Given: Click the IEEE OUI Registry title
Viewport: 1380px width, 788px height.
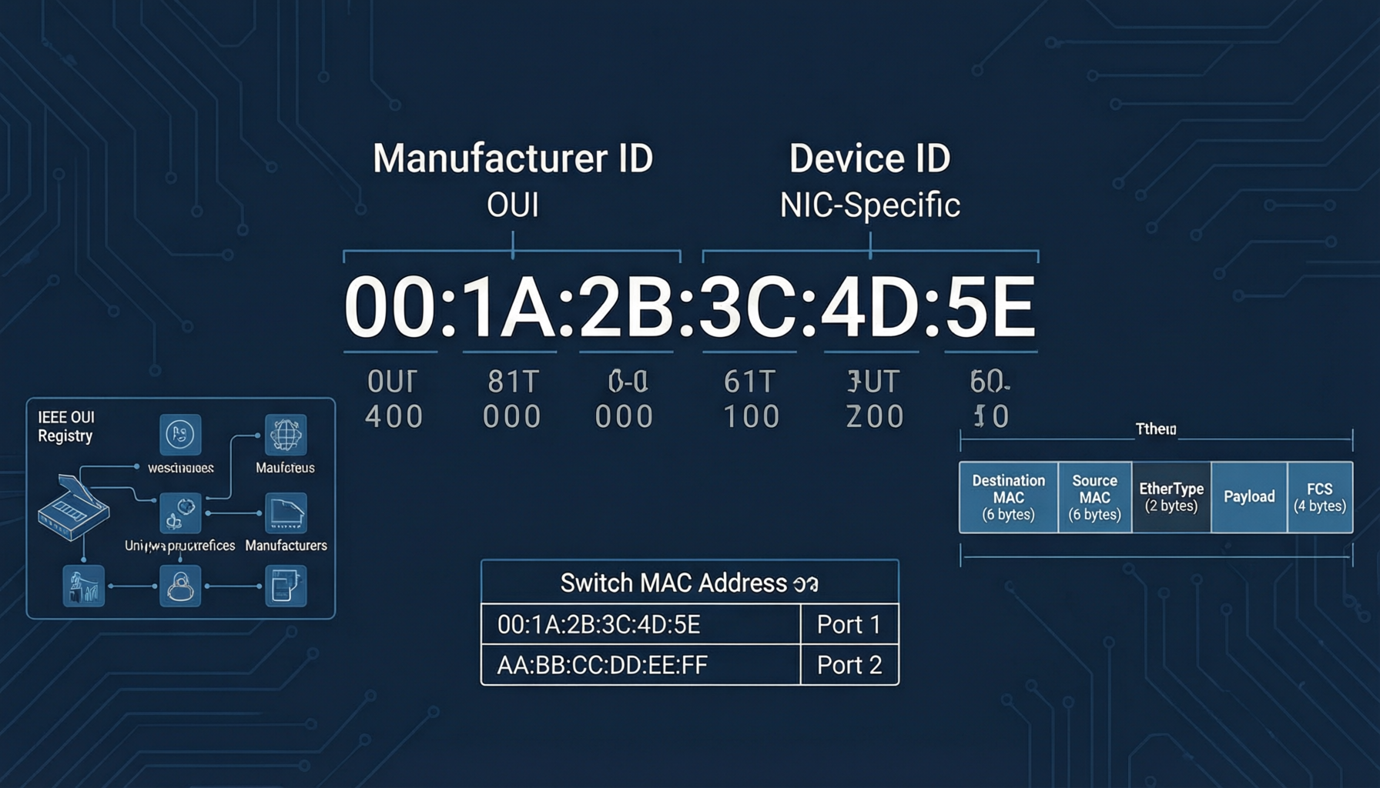Looking at the screenshot, I should pyautogui.click(x=66, y=426).
